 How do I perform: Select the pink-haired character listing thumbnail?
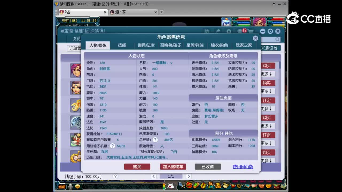76,70
